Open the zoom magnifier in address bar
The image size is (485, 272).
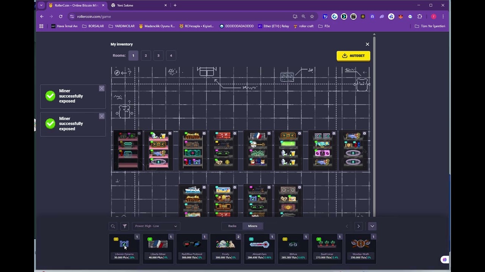coord(304,17)
